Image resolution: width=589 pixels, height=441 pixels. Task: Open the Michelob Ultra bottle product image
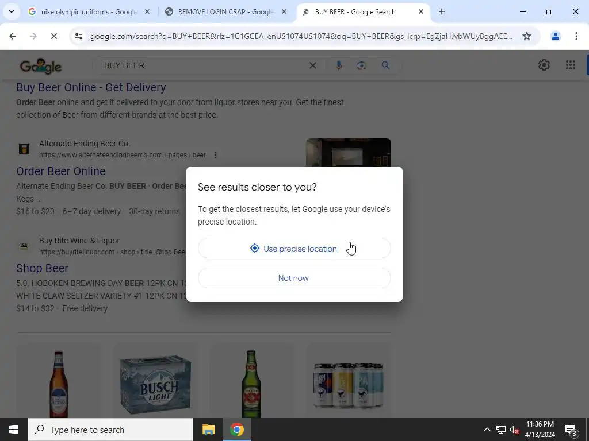[59, 383]
